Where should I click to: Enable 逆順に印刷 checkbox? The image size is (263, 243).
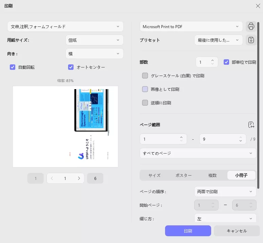(145, 103)
